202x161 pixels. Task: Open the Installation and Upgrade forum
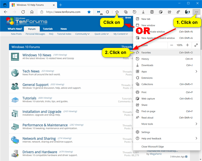coord(42,112)
